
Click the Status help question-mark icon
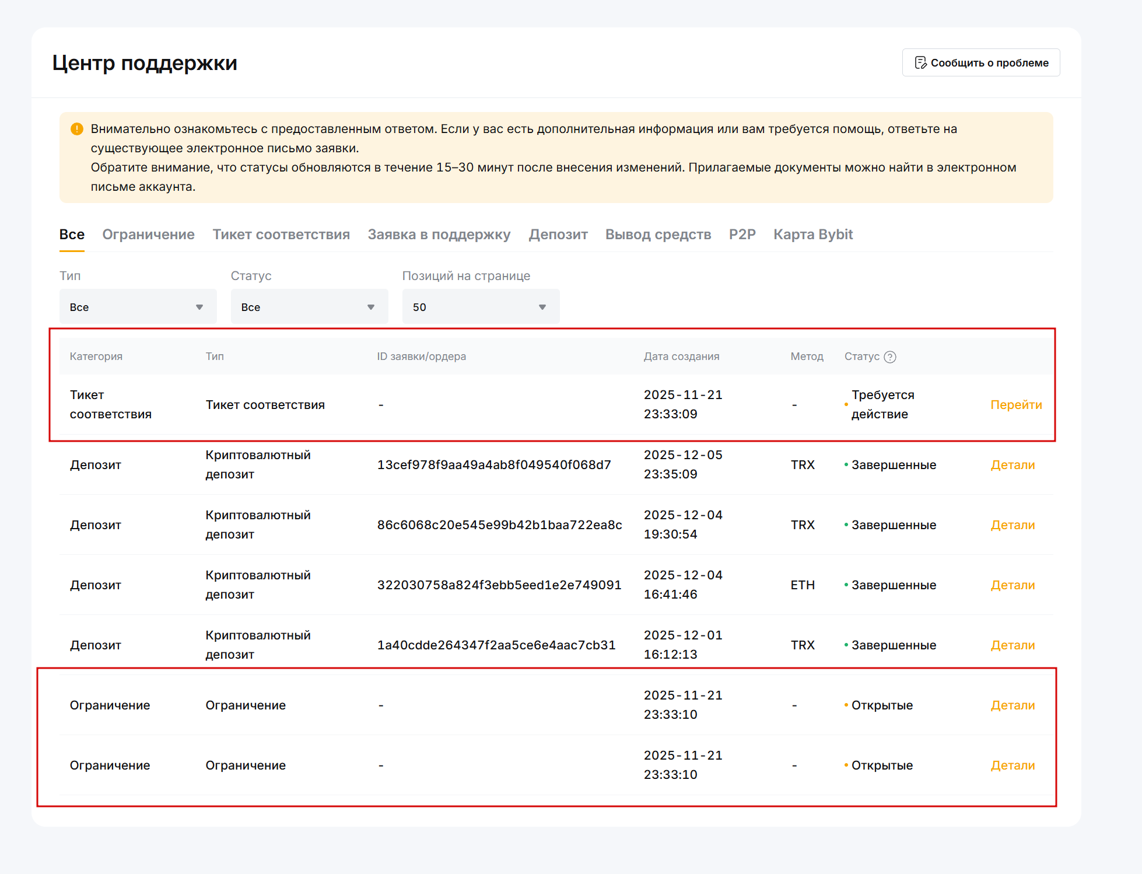coord(889,357)
